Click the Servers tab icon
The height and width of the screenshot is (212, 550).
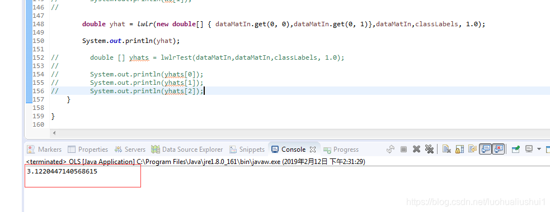click(x=118, y=150)
